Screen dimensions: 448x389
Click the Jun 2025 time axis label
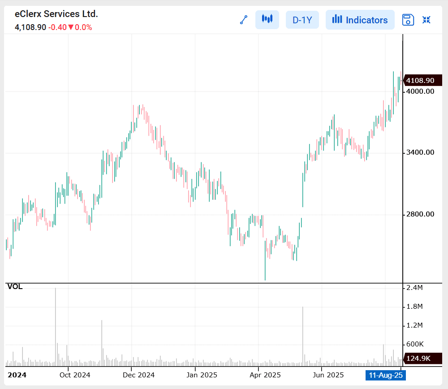328,375
